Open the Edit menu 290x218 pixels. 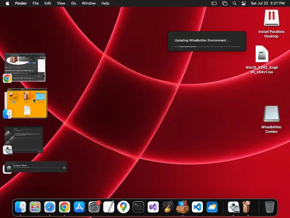(x=48, y=3)
